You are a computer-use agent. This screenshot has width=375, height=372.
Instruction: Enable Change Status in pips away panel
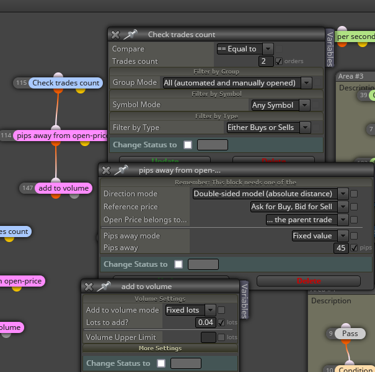(x=179, y=264)
